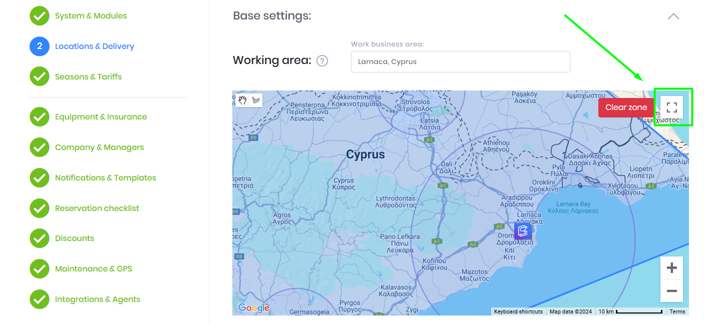Click the Discounts green checkmark
This screenshot has height=326, width=704.
tap(39, 238)
